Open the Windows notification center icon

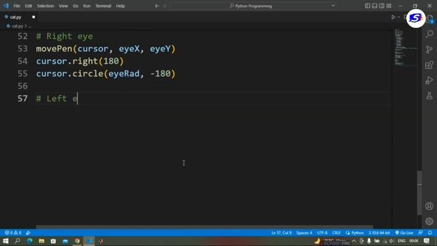tap(427, 241)
